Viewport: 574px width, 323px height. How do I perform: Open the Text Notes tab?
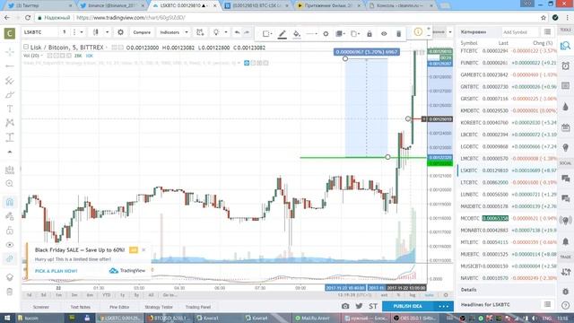(x=80, y=307)
